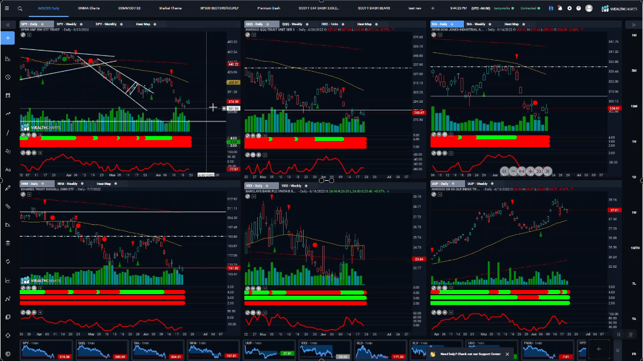Image resolution: width=643 pixels, height=361 pixels.
Task: Open the calendar icon in left sidebar
Action: pyautogui.click(x=8, y=96)
